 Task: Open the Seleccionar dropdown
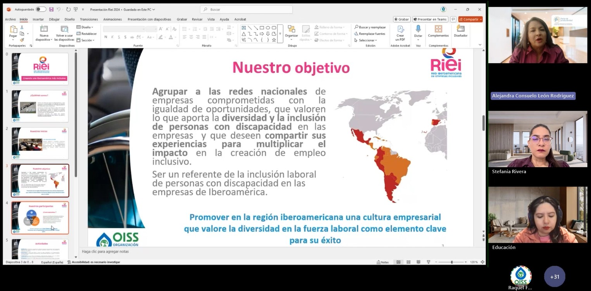point(367,40)
